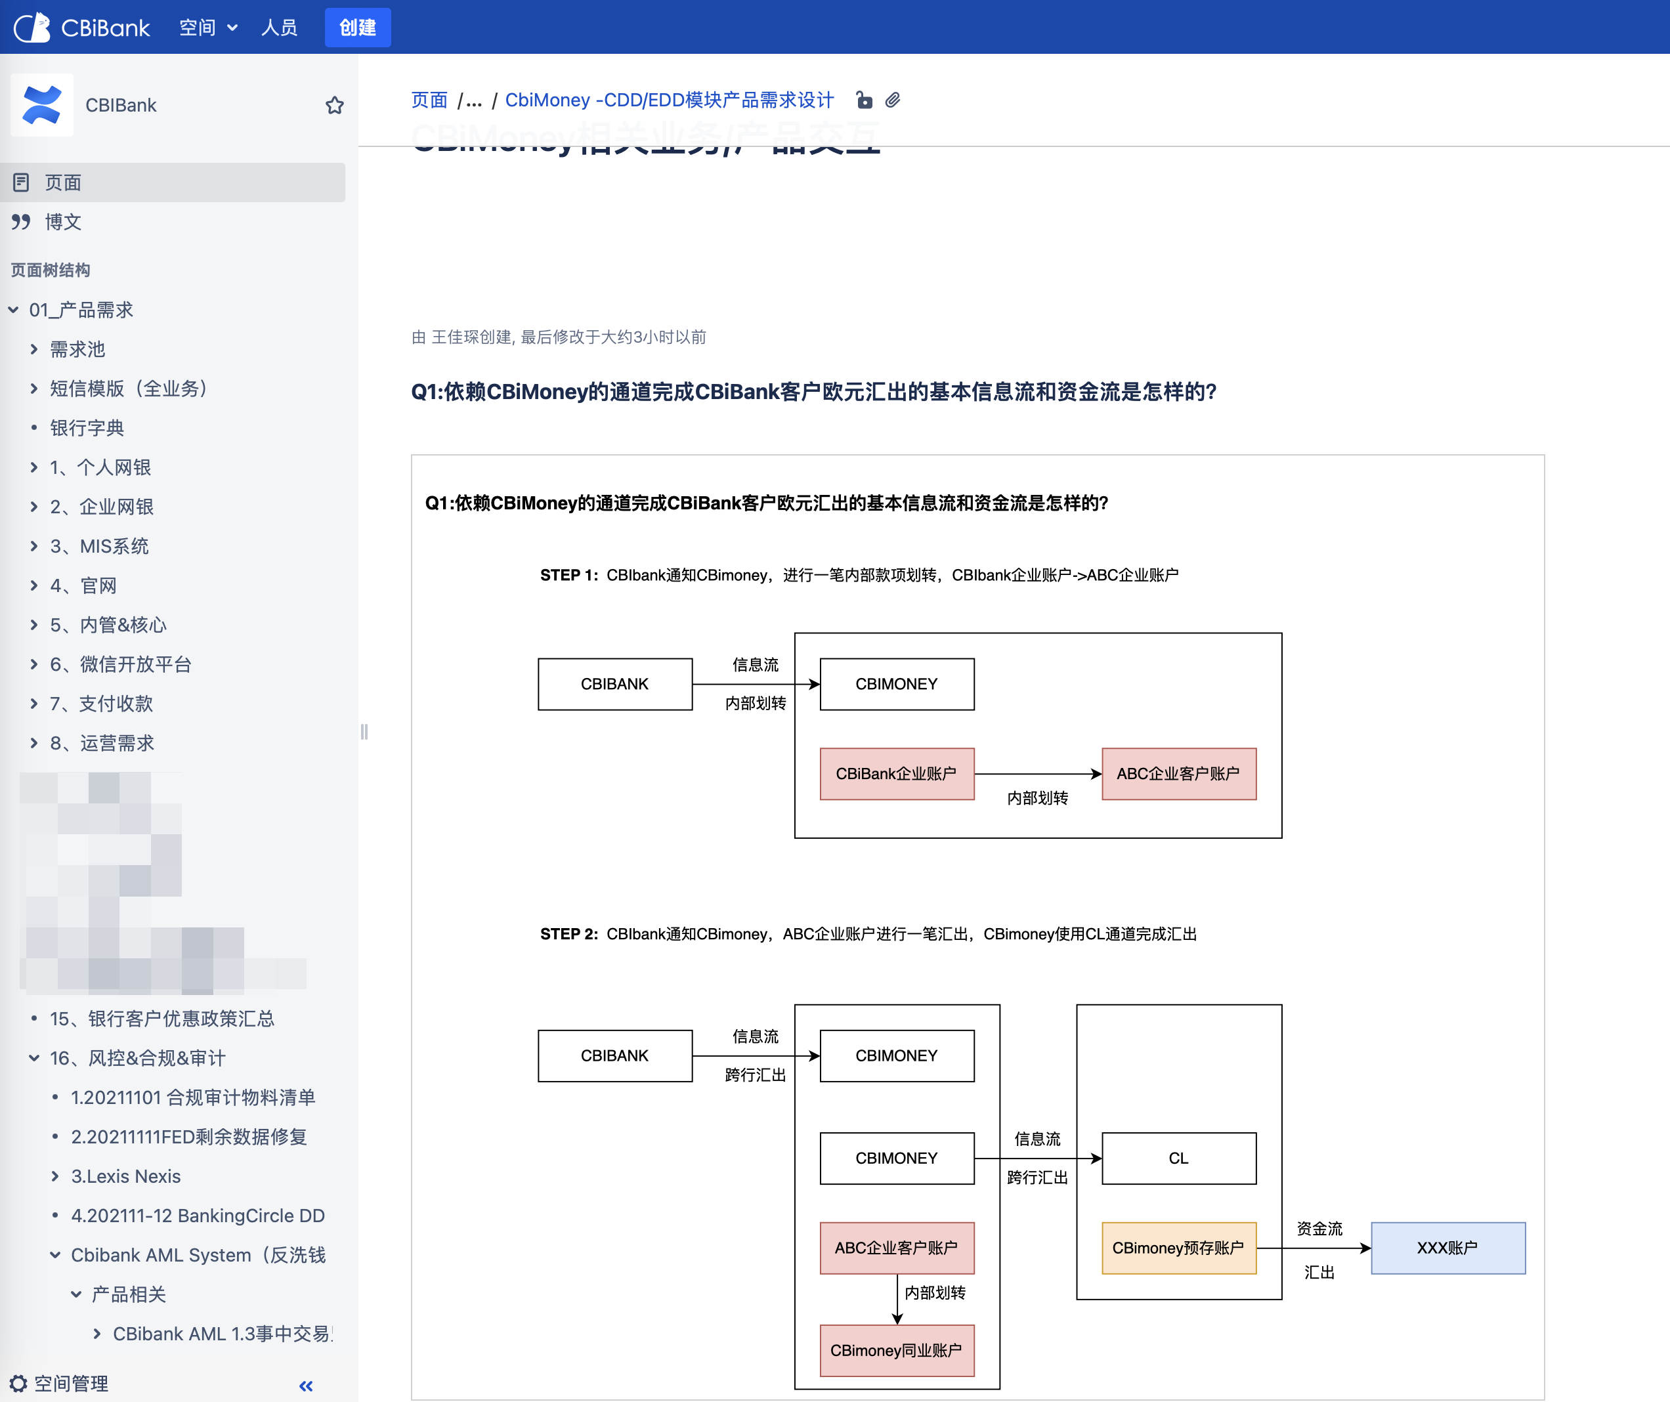Open 6、微信开放平台 page link
This screenshot has width=1670, height=1402.
pyautogui.click(x=121, y=664)
